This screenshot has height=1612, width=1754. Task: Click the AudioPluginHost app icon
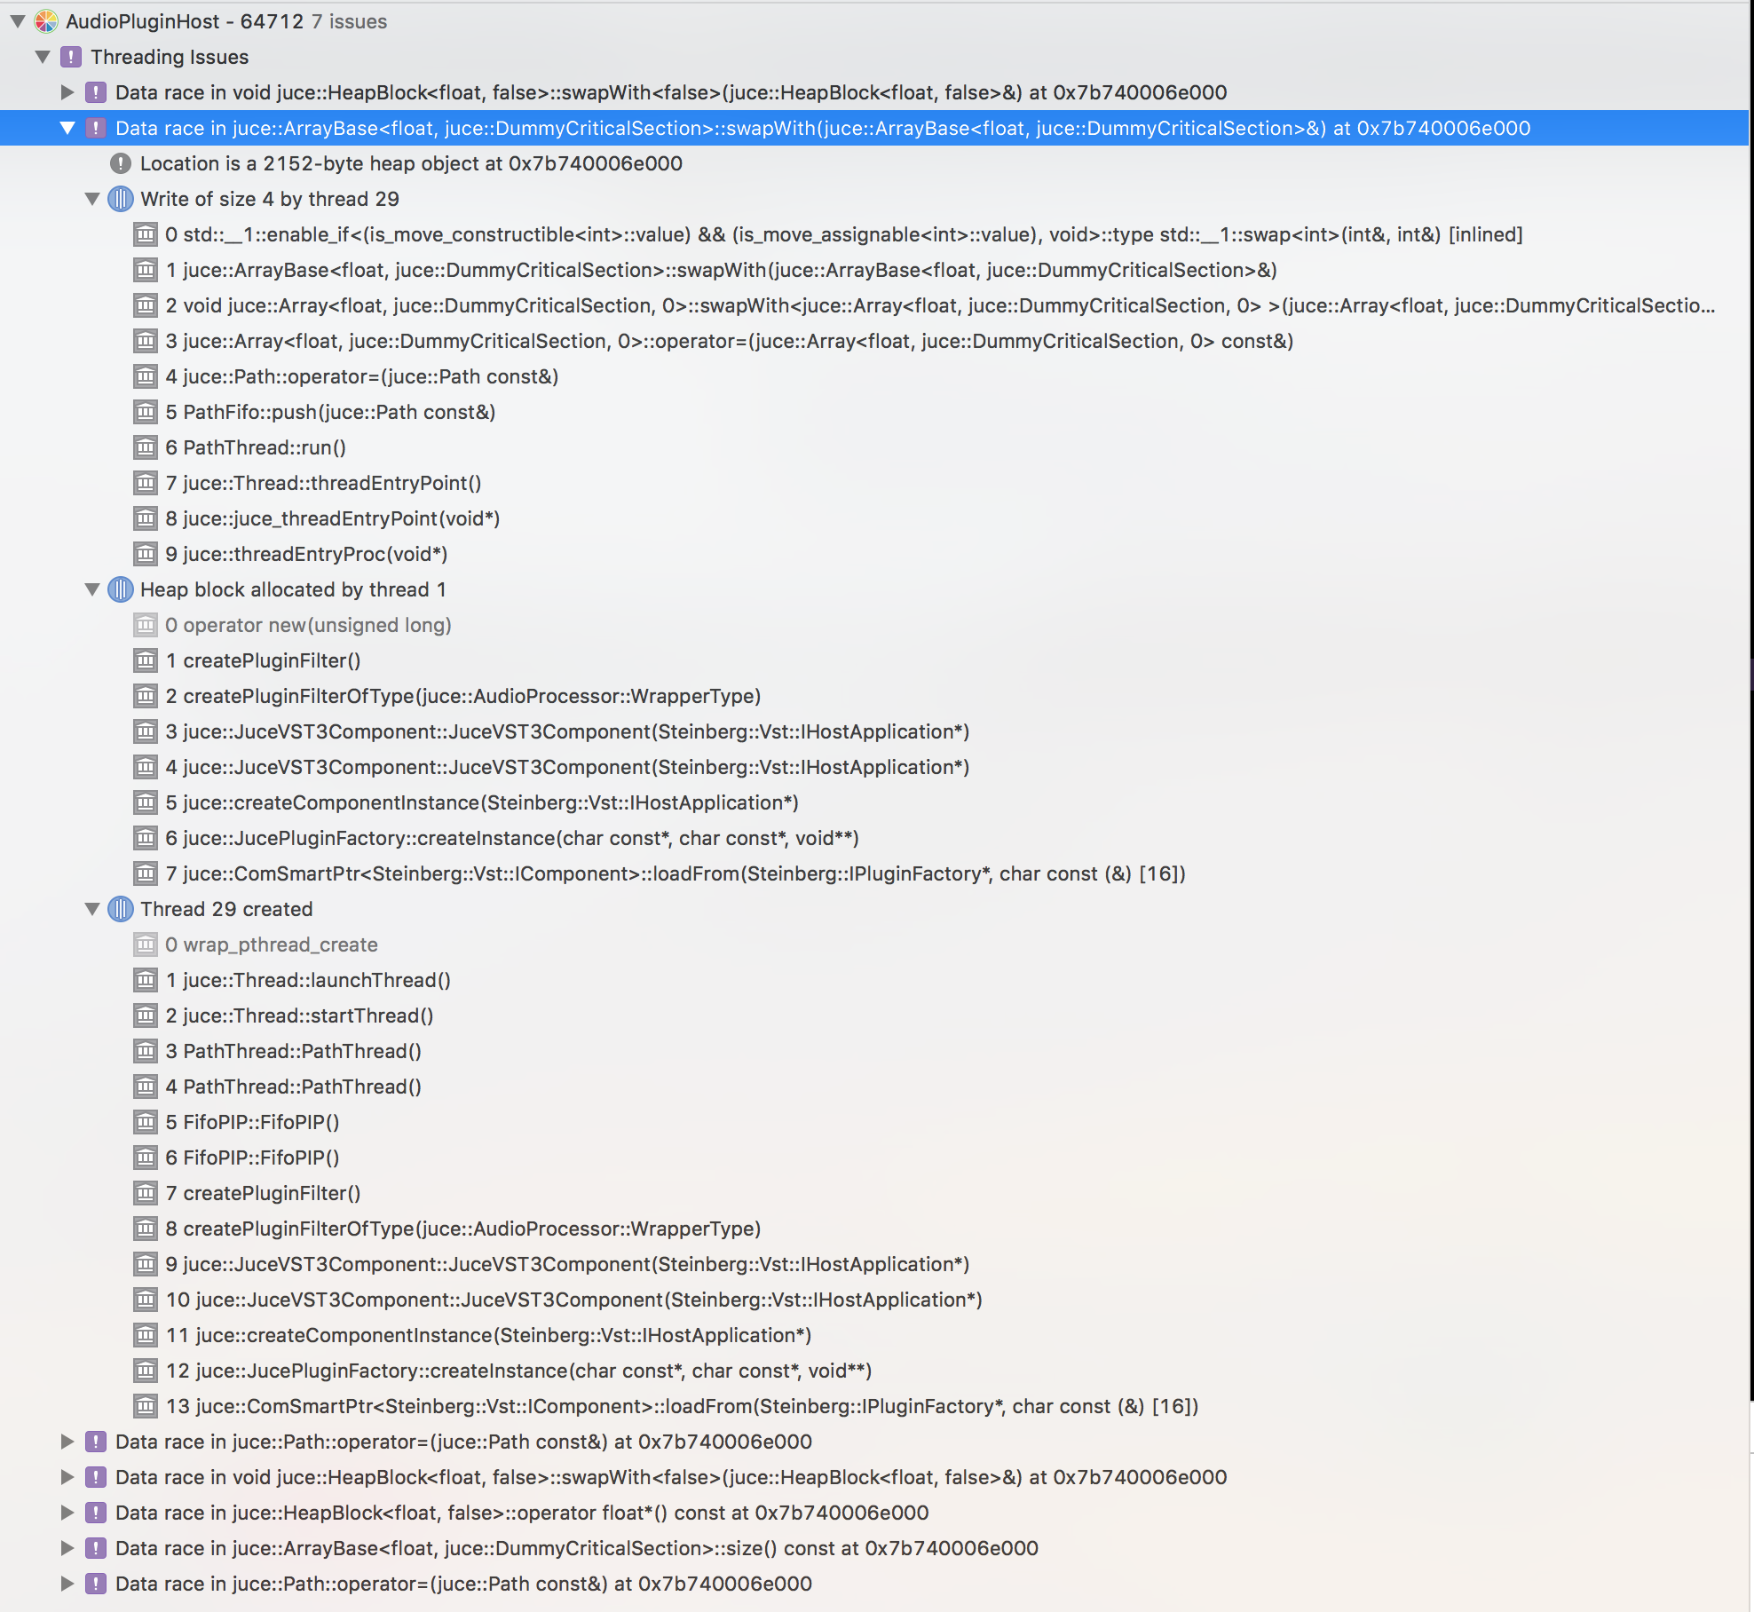coord(46,21)
